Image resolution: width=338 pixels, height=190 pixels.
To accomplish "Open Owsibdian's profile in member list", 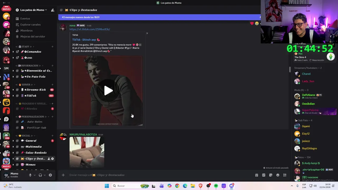I will coord(308,104).
